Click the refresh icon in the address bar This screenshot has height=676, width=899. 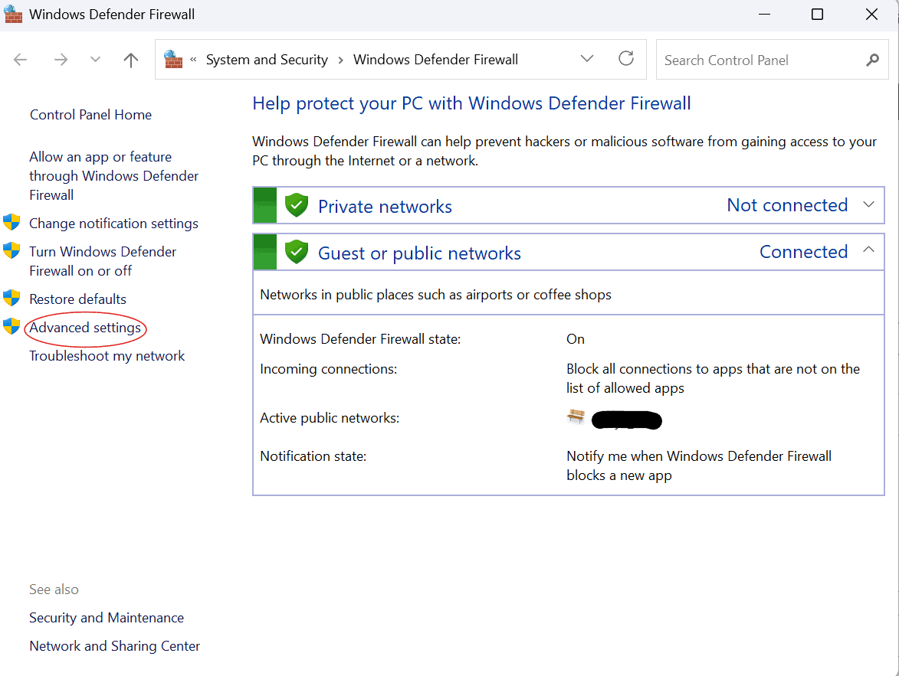point(625,58)
